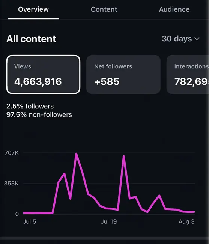Click the Aug 3 axis label
The image size is (209, 244).
[186, 221]
